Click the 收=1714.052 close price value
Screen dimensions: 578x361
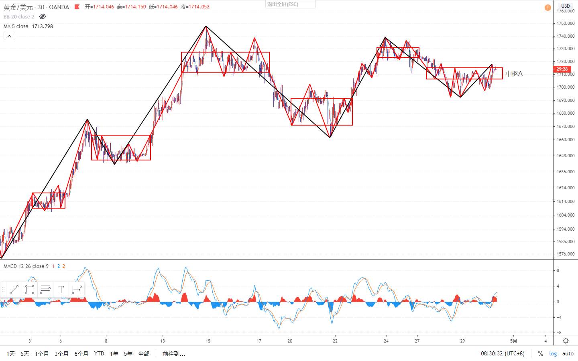point(195,7)
